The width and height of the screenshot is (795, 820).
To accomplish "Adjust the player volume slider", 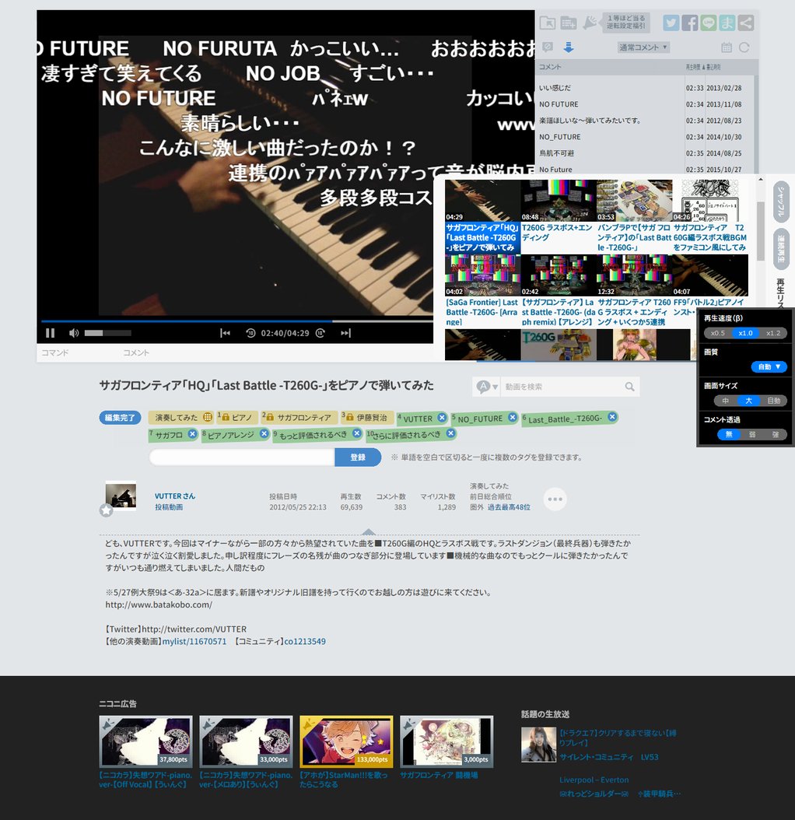I will (x=108, y=333).
